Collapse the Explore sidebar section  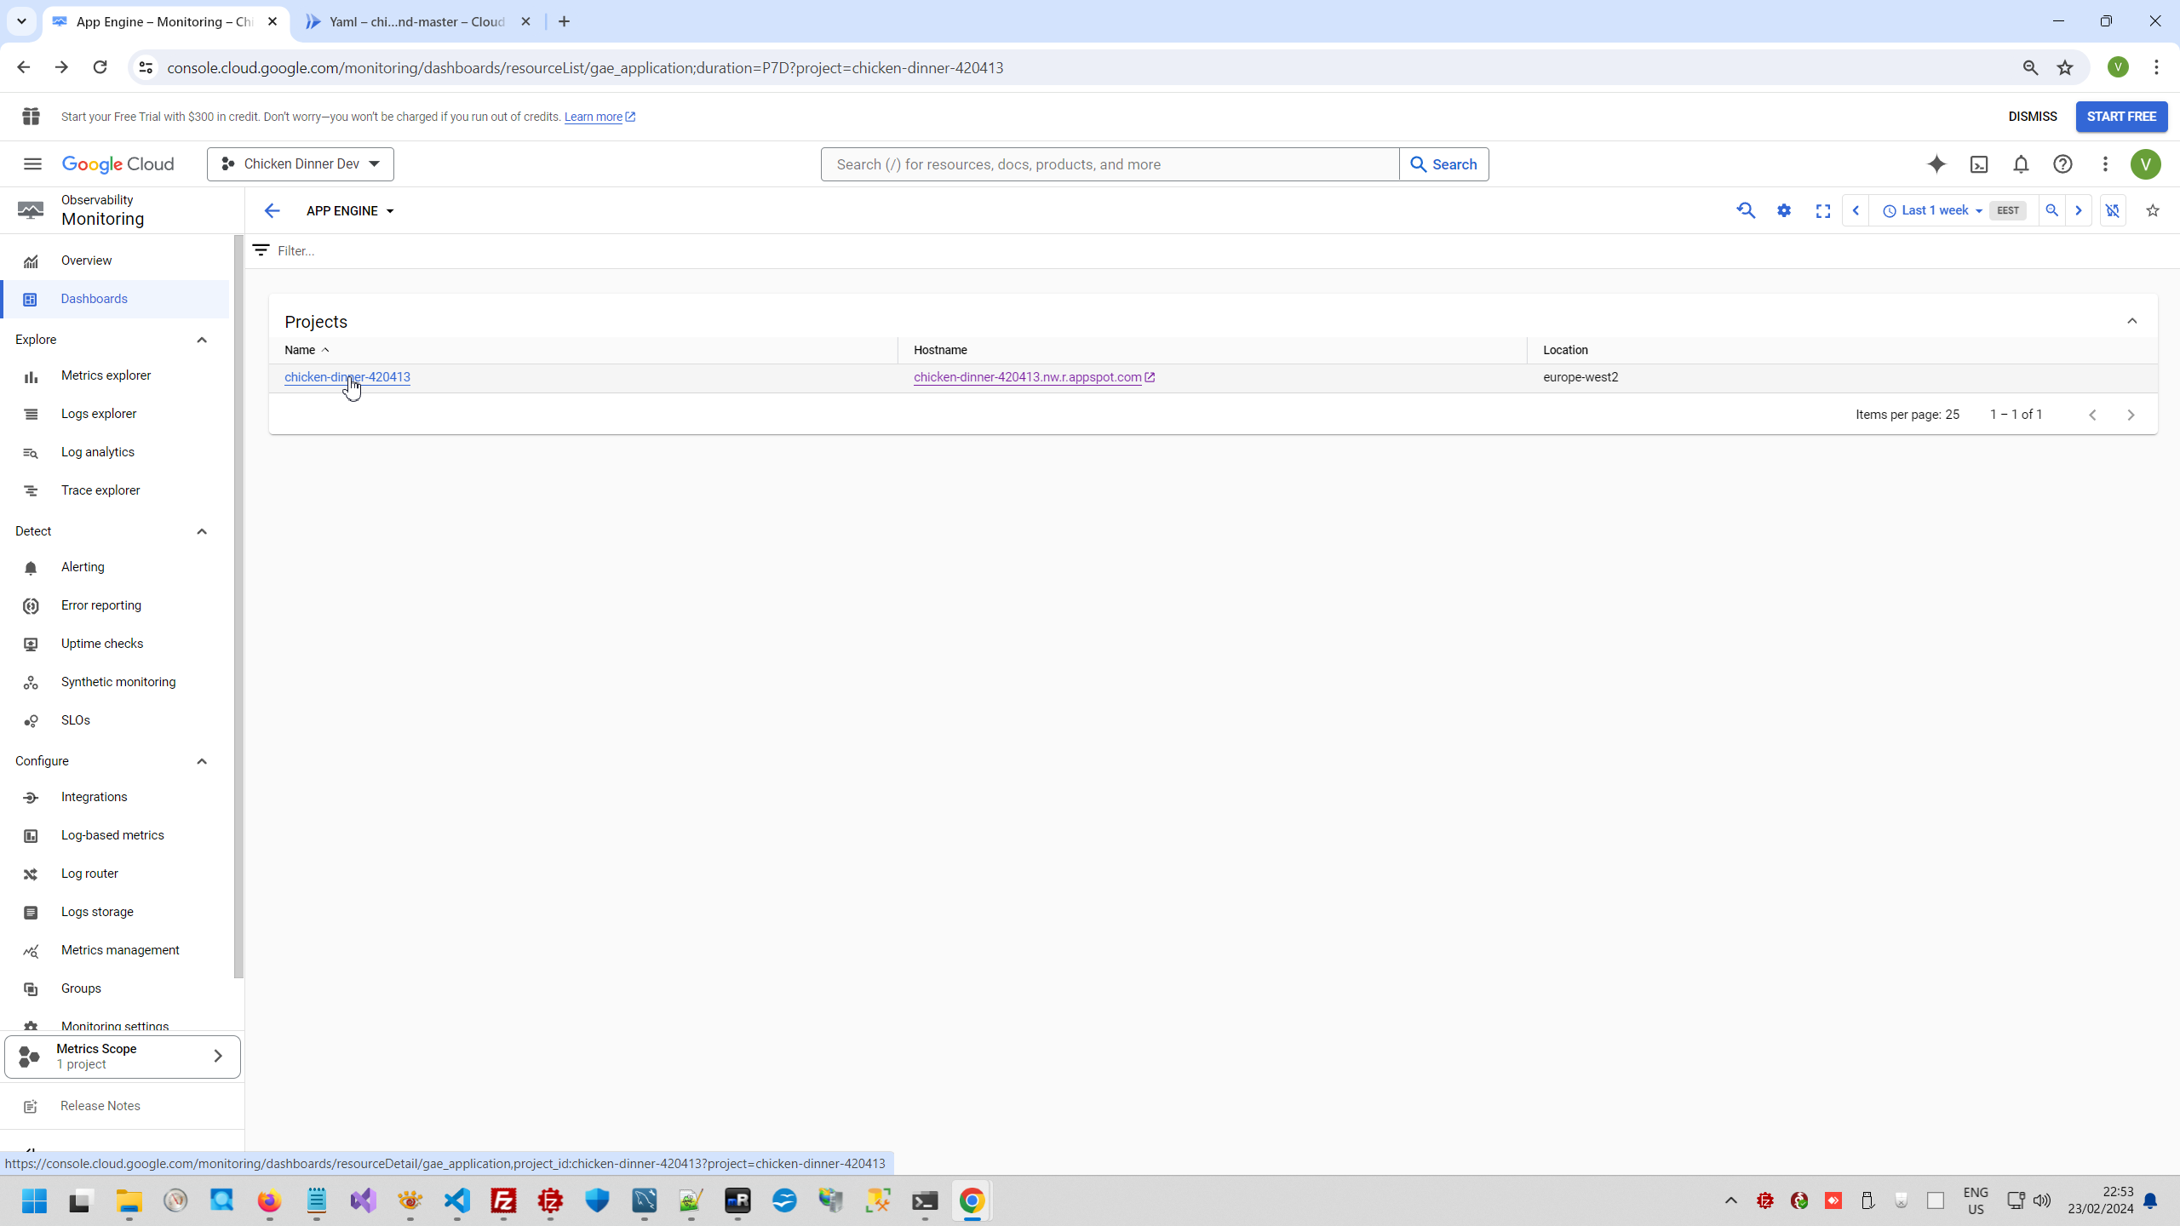(202, 340)
